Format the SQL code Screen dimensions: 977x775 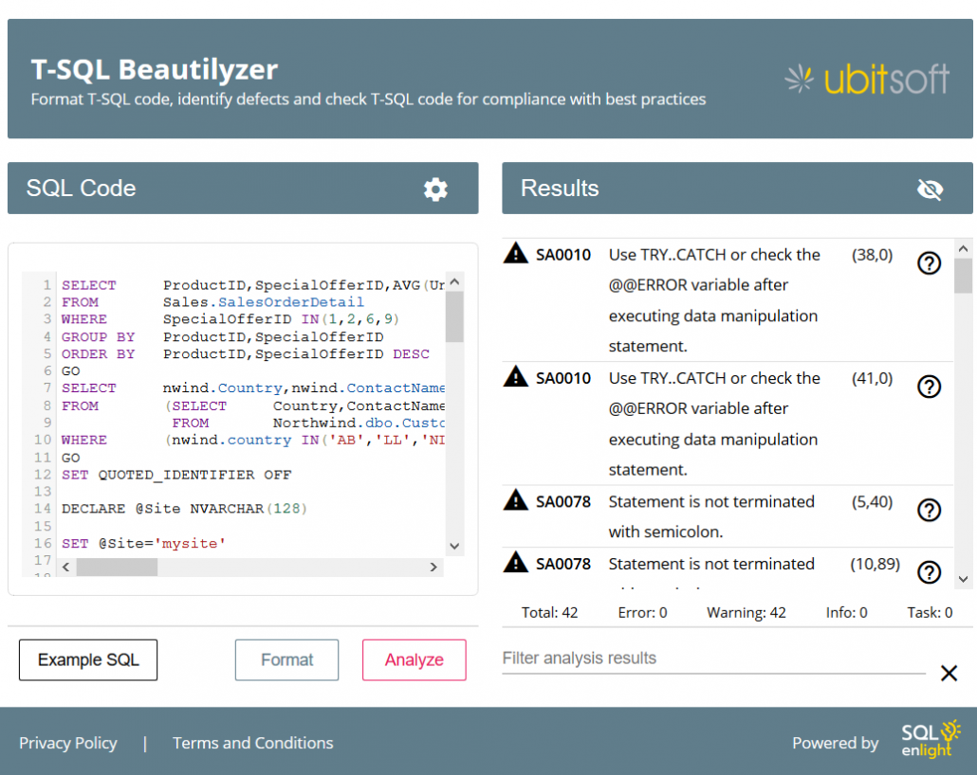286,659
